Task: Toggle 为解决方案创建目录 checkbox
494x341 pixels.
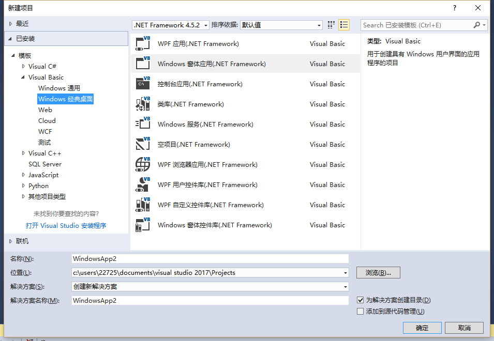Action: (x=361, y=300)
